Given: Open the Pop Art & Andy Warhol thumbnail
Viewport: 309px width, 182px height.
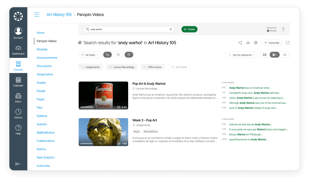Looking at the screenshot, I should point(103,96).
